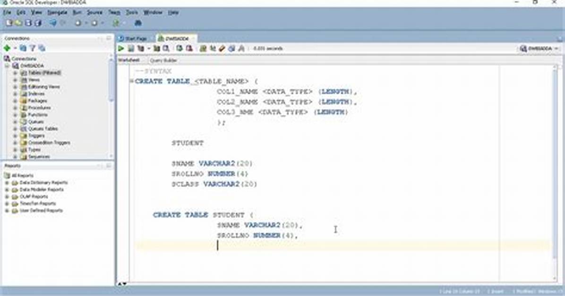Open the Help menu

click(173, 12)
